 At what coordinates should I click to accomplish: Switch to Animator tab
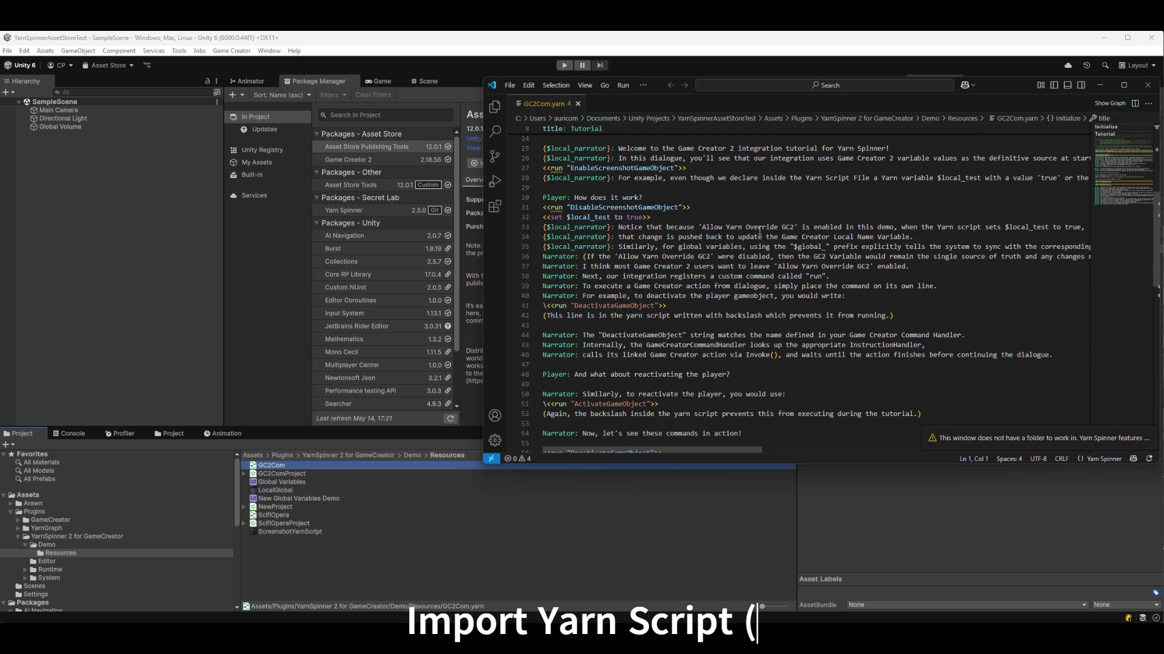point(247,81)
